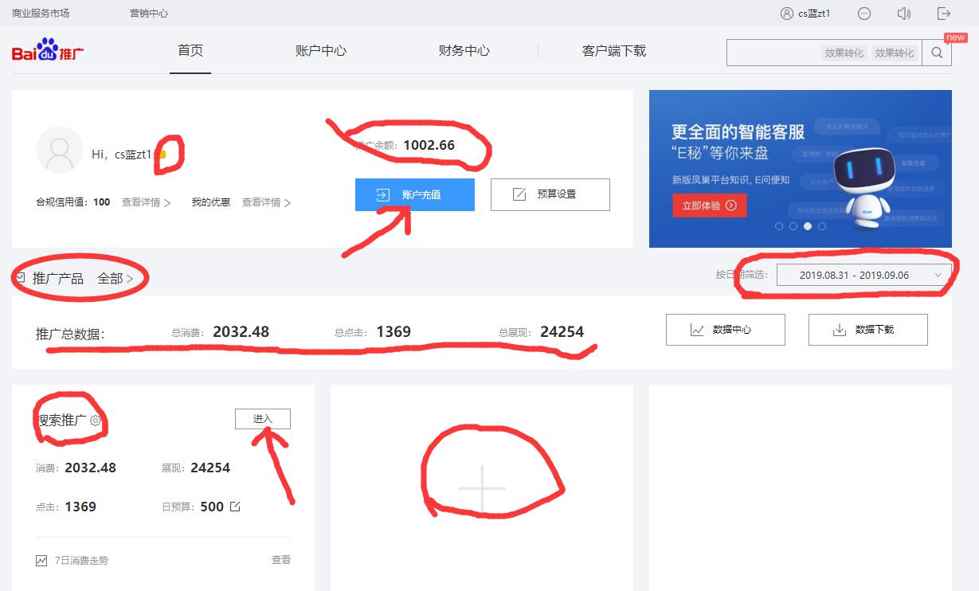Click the blue 账户充值 recharge button
The width and height of the screenshot is (979, 591).
tap(414, 194)
